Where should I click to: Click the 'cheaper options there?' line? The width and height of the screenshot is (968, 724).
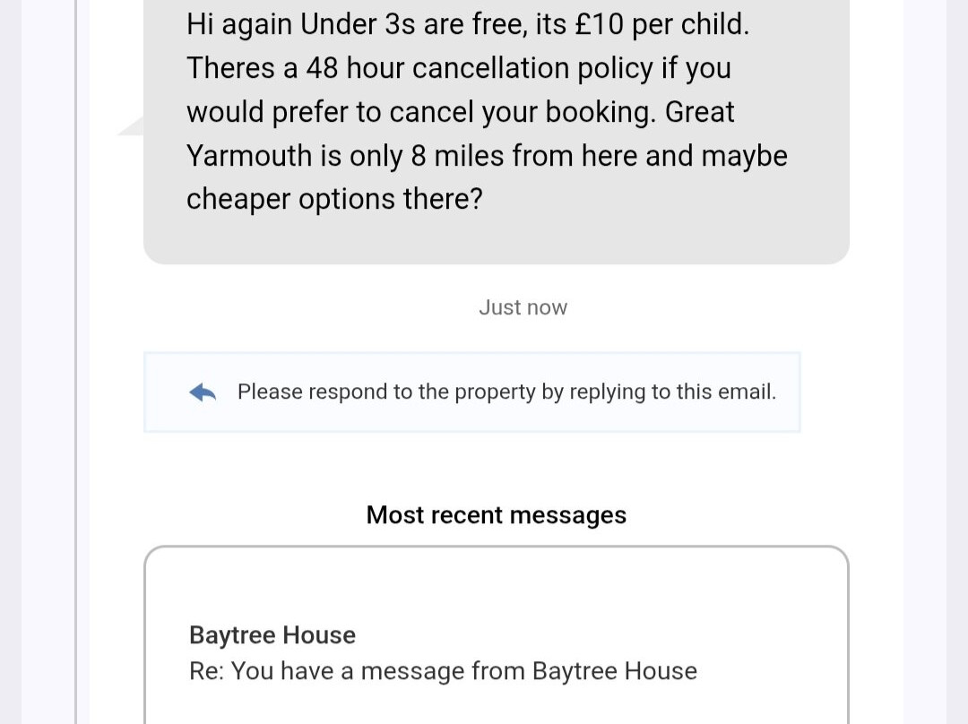coord(334,199)
